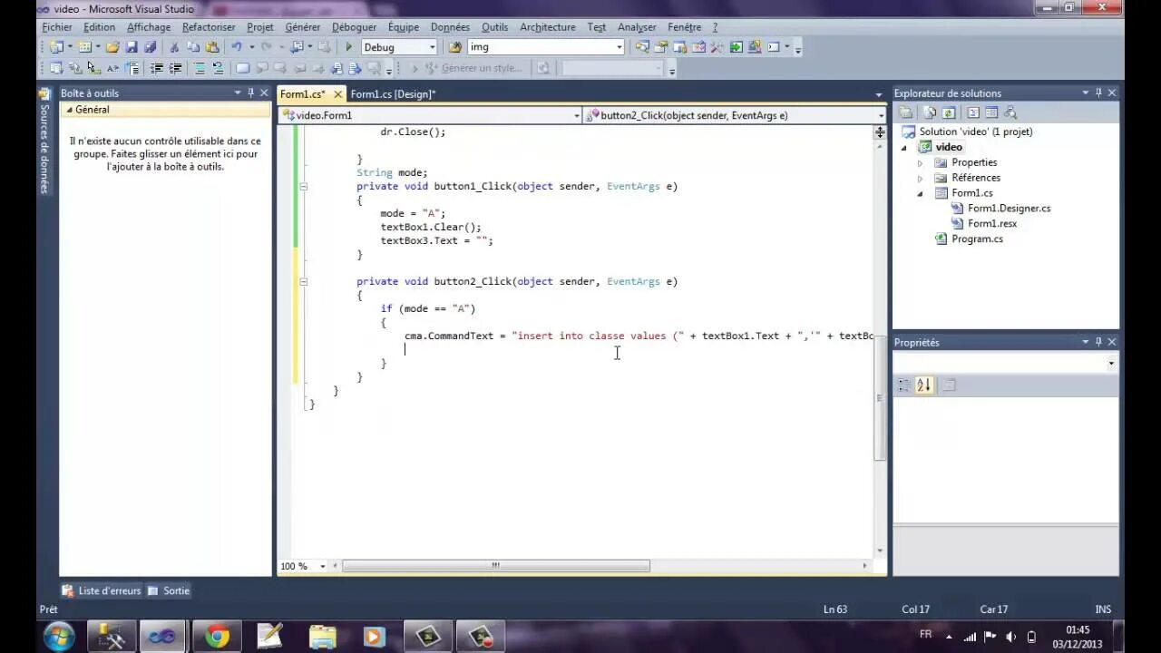Image resolution: width=1161 pixels, height=653 pixels.
Task: Toggle auto-hide pin on Explorateur de solutions
Action: [x=1098, y=93]
